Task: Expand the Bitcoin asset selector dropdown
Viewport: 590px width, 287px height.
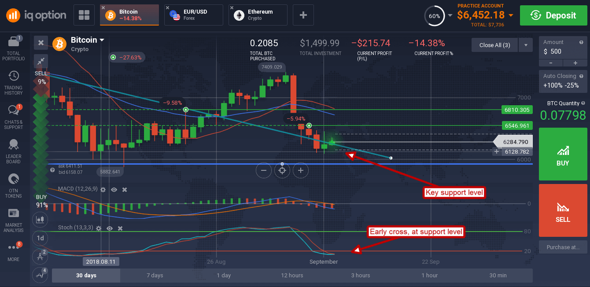Action: click(x=102, y=40)
